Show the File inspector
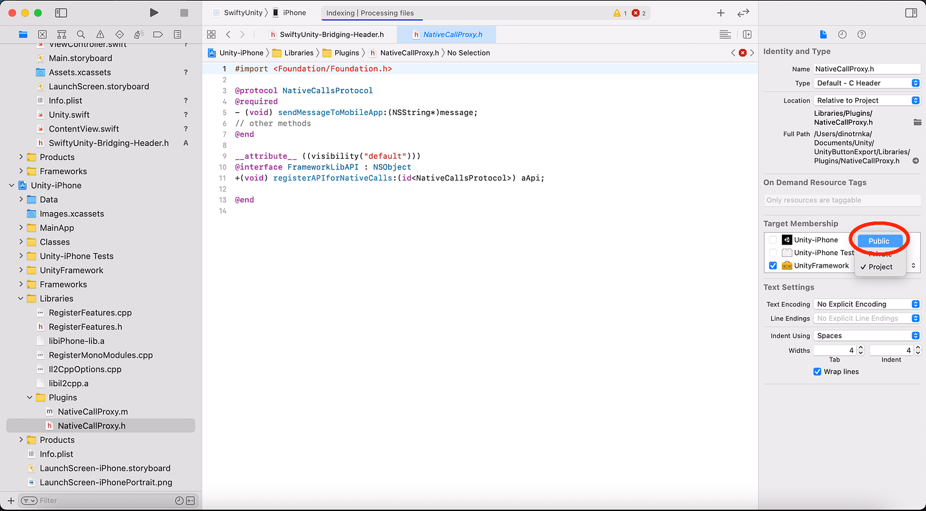The height and width of the screenshot is (511, 926). [x=823, y=34]
